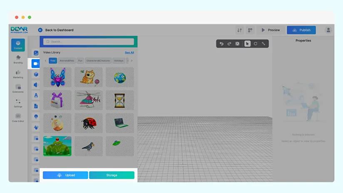Pick the scale tool in canvas toolbar
Screen dimensions: 343x193
pyautogui.click(x=263, y=44)
